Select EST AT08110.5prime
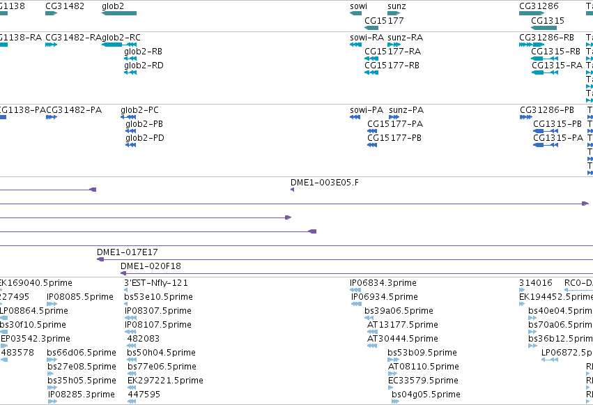Viewport: 593px width, 405px height. pos(392,374)
